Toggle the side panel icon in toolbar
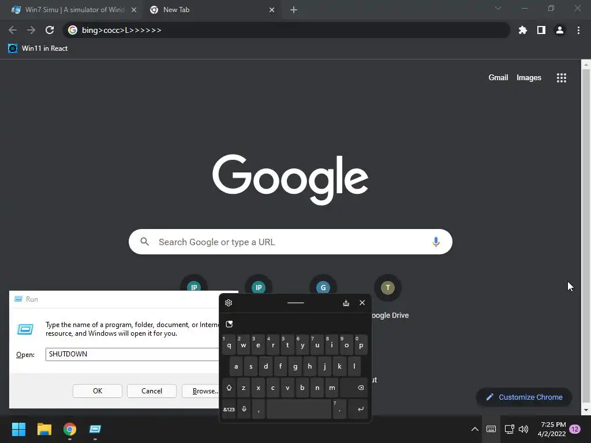 point(541,30)
